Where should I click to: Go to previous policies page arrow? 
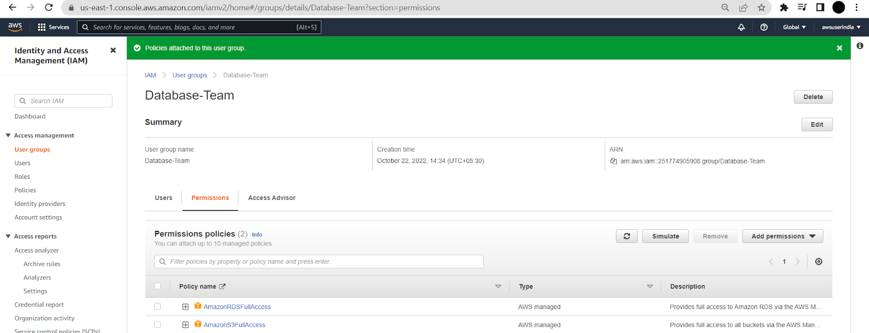tap(771, 262)
